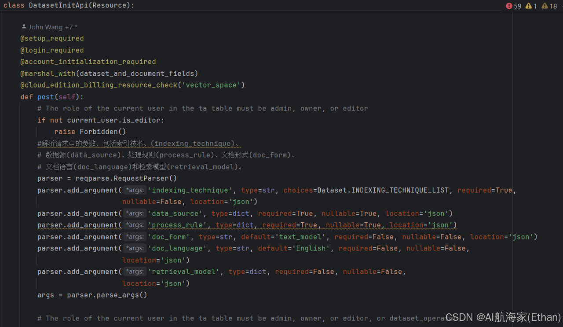This screenshot has height=327, width=563.
Task: Click the @cloud_edition_billing_resource_check decorator
Action: (99, 85)
